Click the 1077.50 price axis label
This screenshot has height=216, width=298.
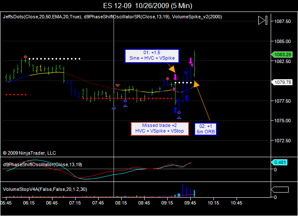pyautogui.click(x=282, y=101)
